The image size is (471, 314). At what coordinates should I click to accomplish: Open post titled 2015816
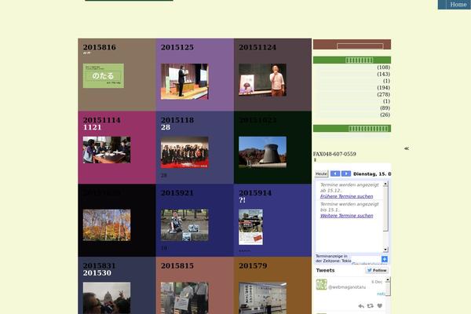click(99, 47)
